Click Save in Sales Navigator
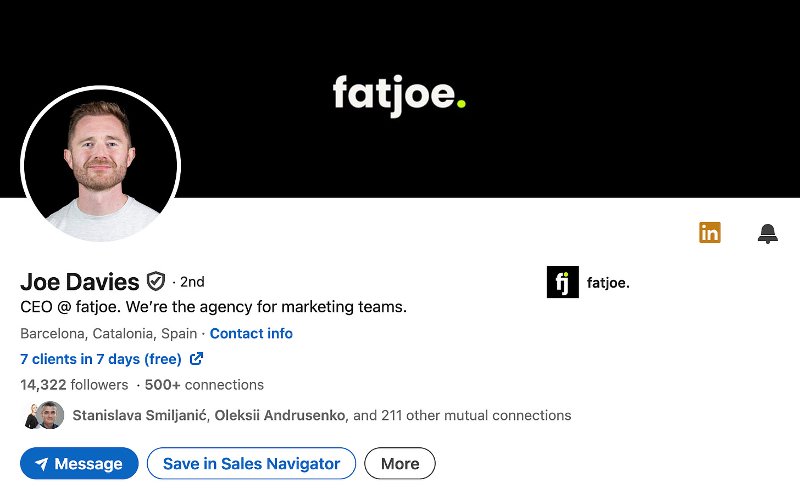Image resolution: width=800 pixels, height=494 pixels. point(251,464)
